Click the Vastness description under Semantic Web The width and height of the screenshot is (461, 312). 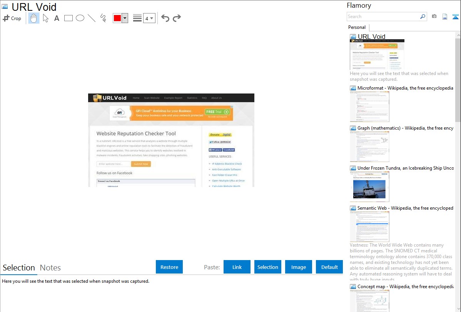pos(401,262)
